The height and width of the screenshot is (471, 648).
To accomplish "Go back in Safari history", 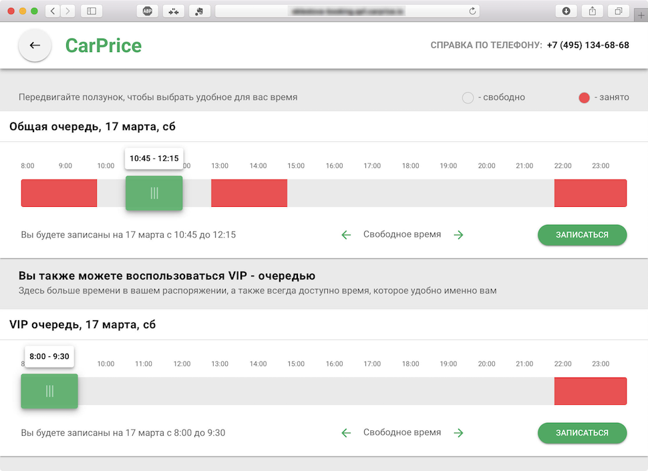I will point(53,11).
